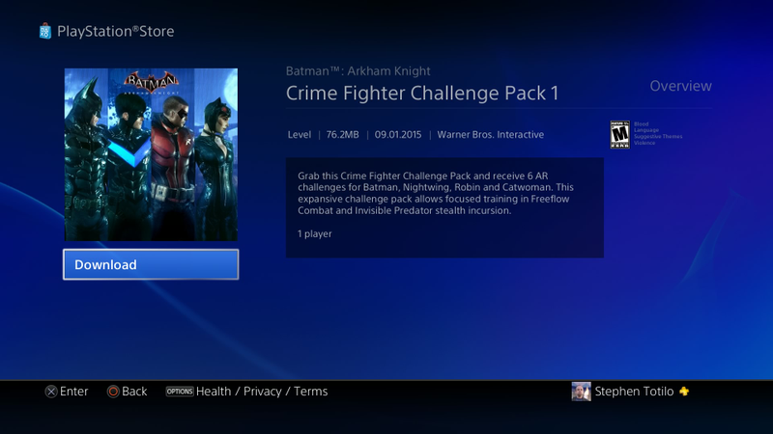Image resolution: width=773 pixels, height=434 pixels.
Task: Select the challenge pack description box
Action: tap(444, 207)
